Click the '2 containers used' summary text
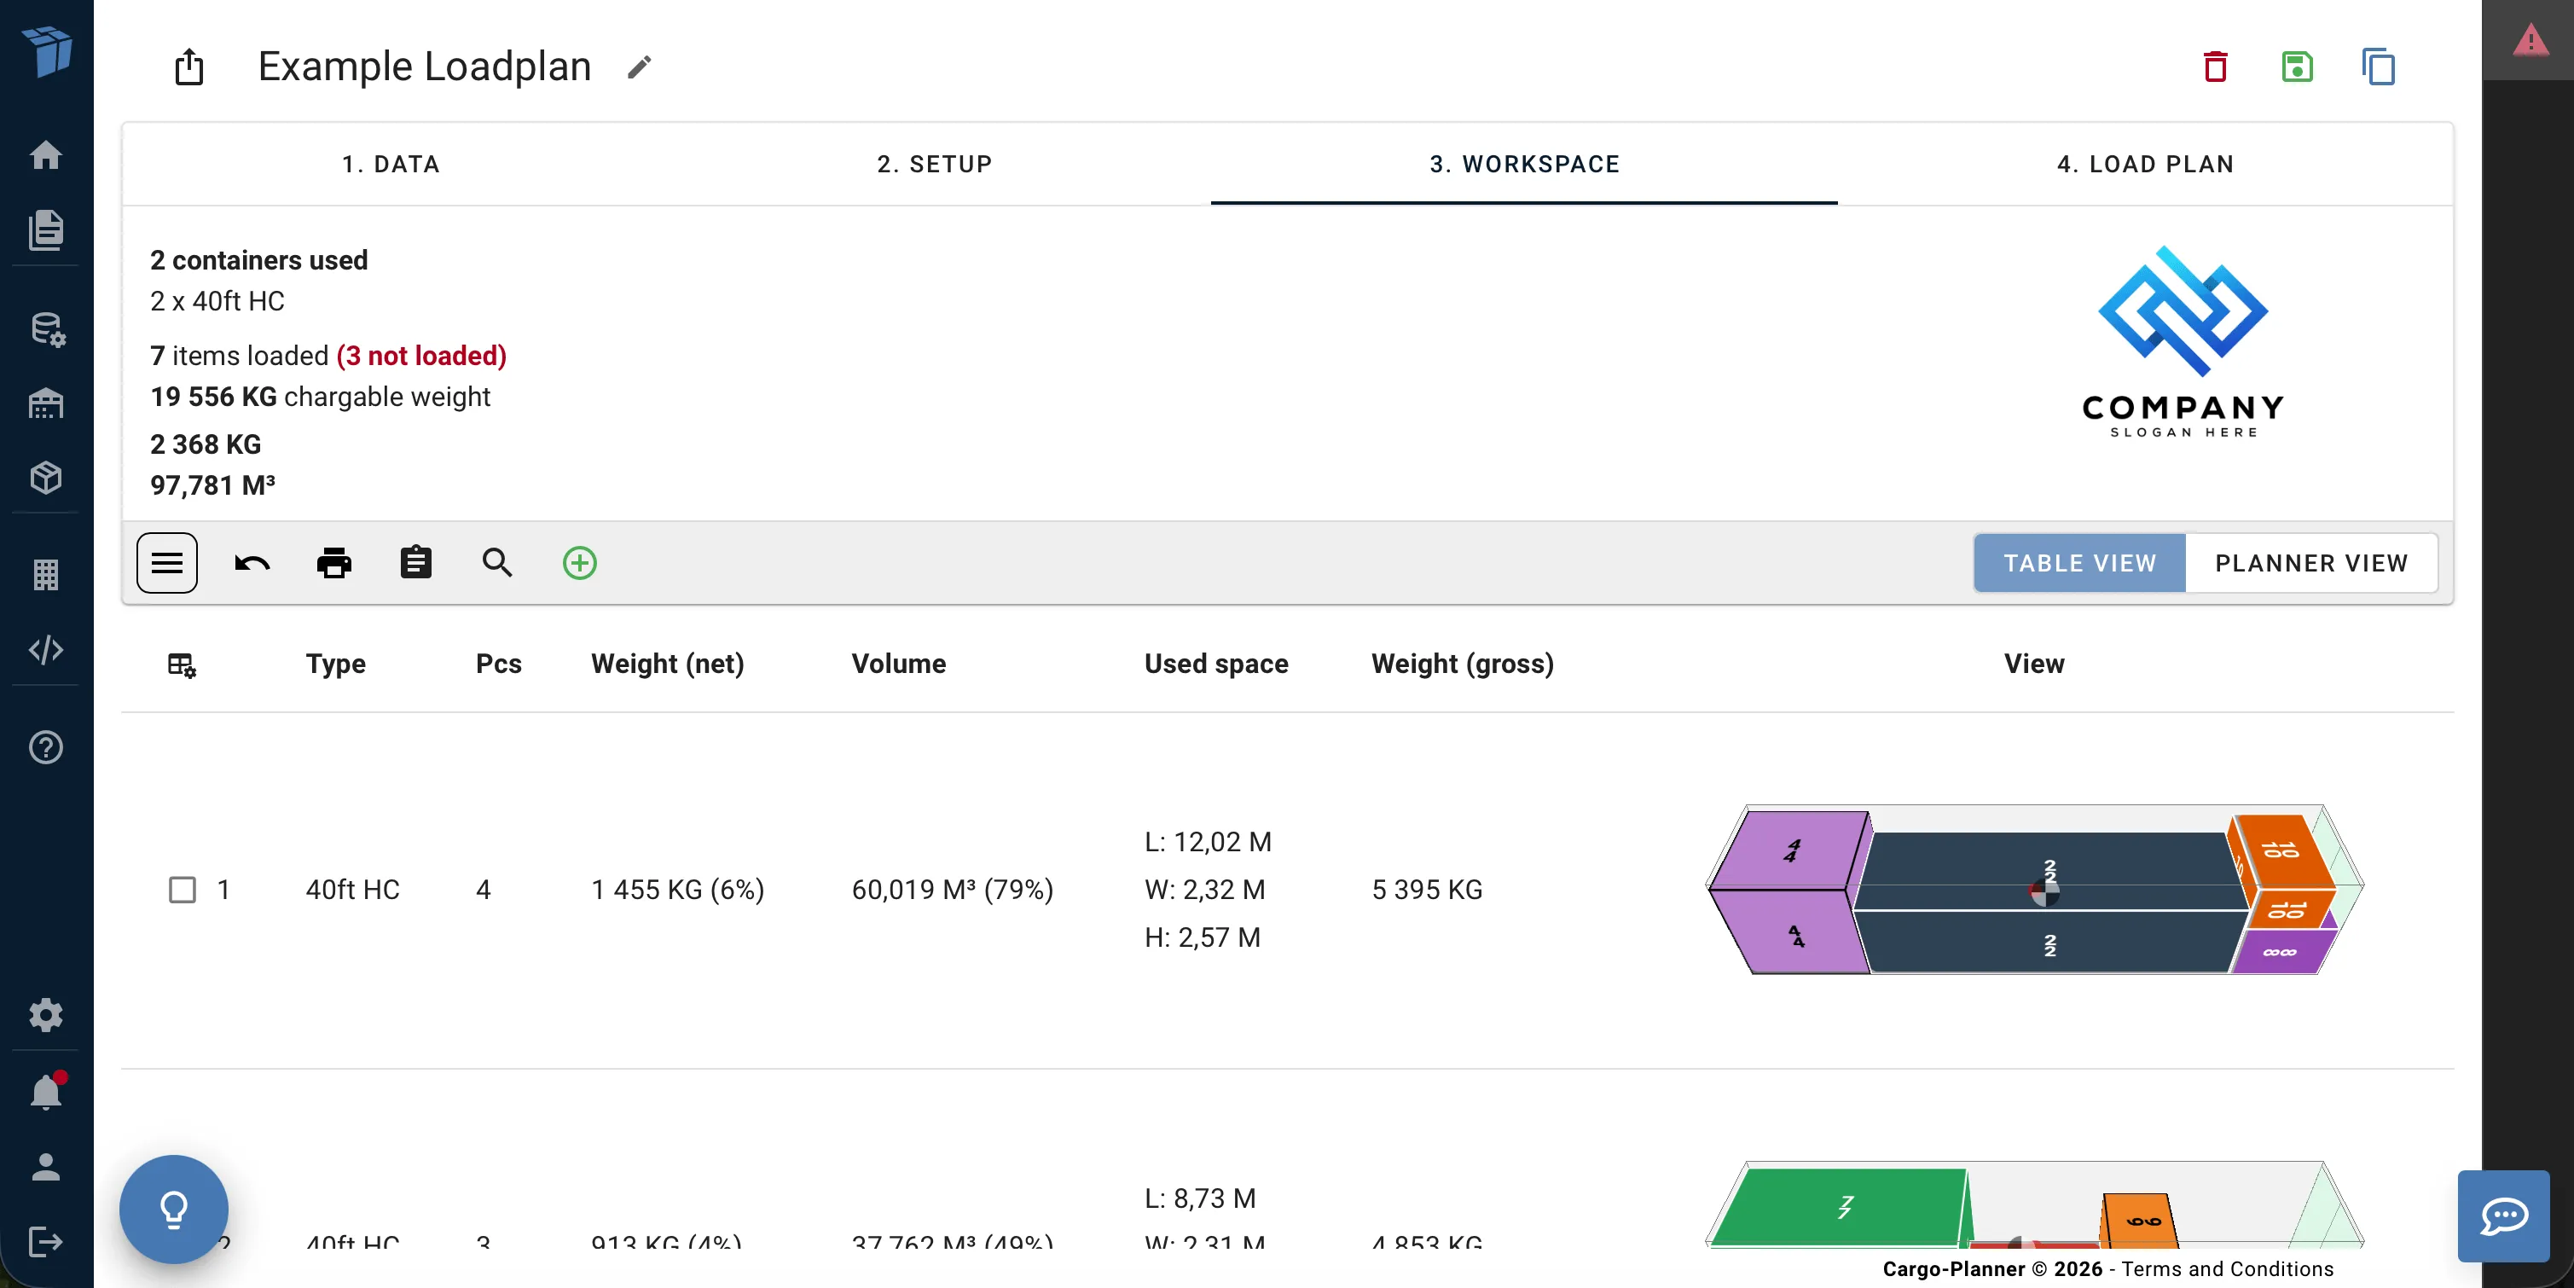Image resolution: width=2574 pixels, height=1288 pixels. tap(258, 260)
